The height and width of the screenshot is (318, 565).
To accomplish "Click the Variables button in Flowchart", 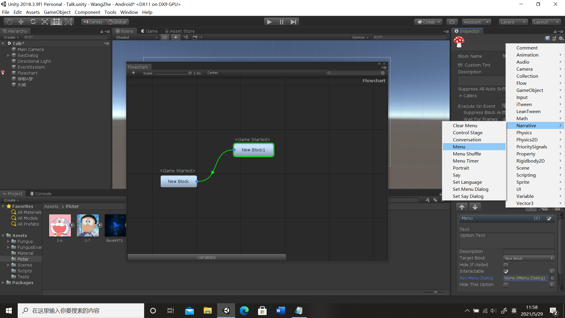I will [x=206, y=257].
